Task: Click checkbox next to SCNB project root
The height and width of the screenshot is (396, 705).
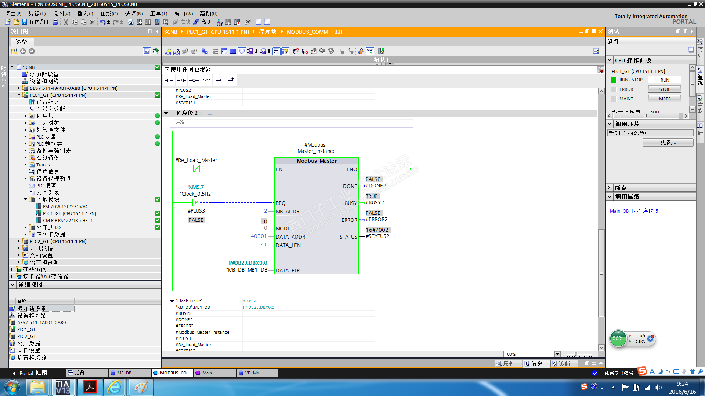Action: pyautogui.click(x=158, y=67)
